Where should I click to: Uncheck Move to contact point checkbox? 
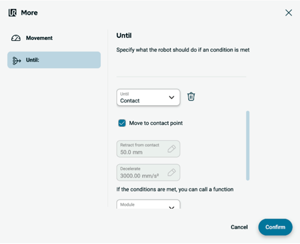[x=122, y=123]
